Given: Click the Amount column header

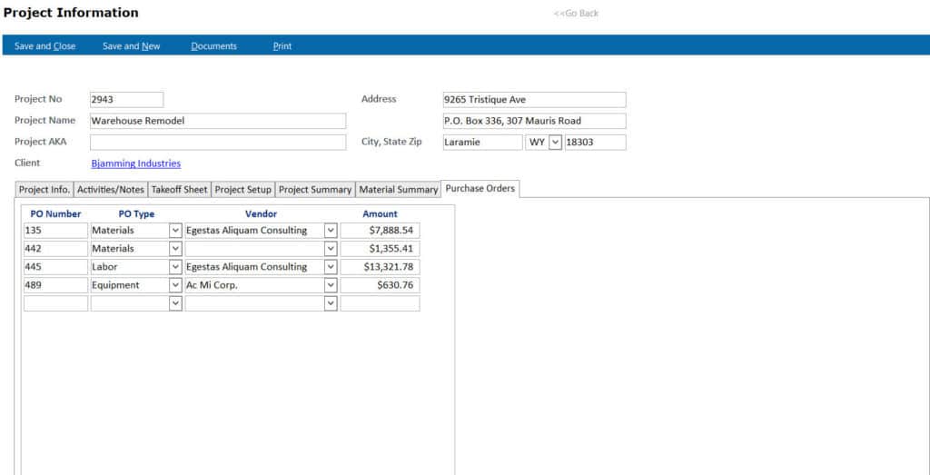Looking at the screenshot, I should [381, 214].
